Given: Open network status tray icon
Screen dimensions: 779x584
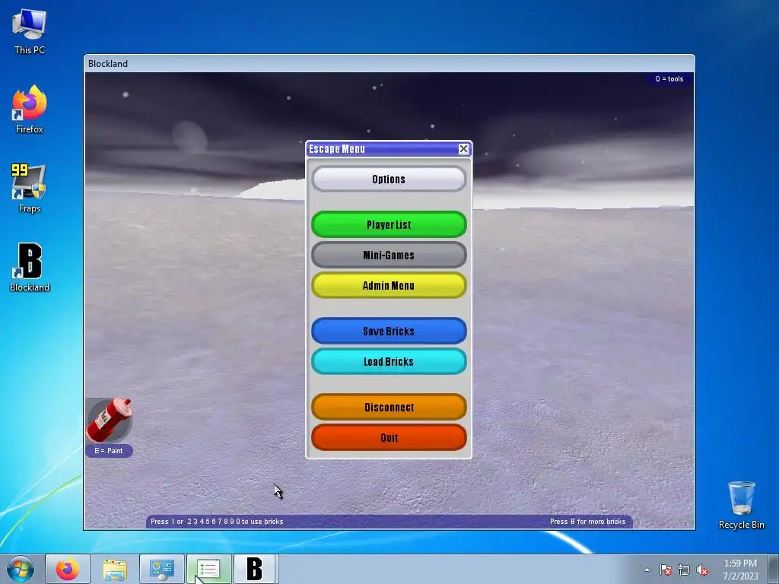Looking at the screenshot, I should (684, 570).
